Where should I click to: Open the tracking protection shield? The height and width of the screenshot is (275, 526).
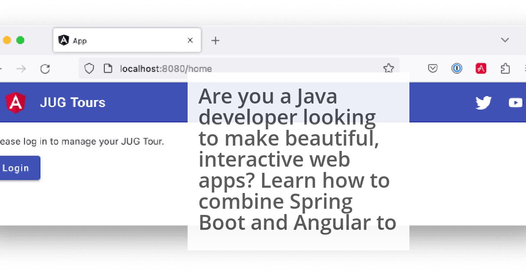(89, 68)
